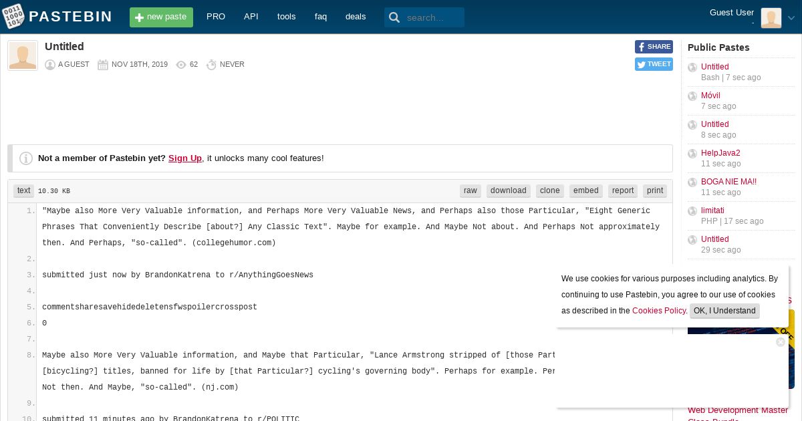Click the Public Pastes heading
This screenshot has width=802, height=421.
click(x=718, y=47)
